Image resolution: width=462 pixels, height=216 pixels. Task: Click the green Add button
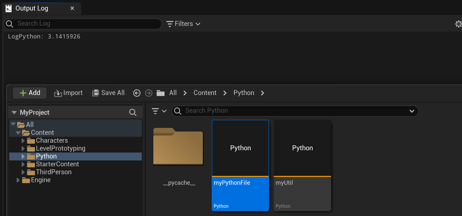tap(30, 93)
